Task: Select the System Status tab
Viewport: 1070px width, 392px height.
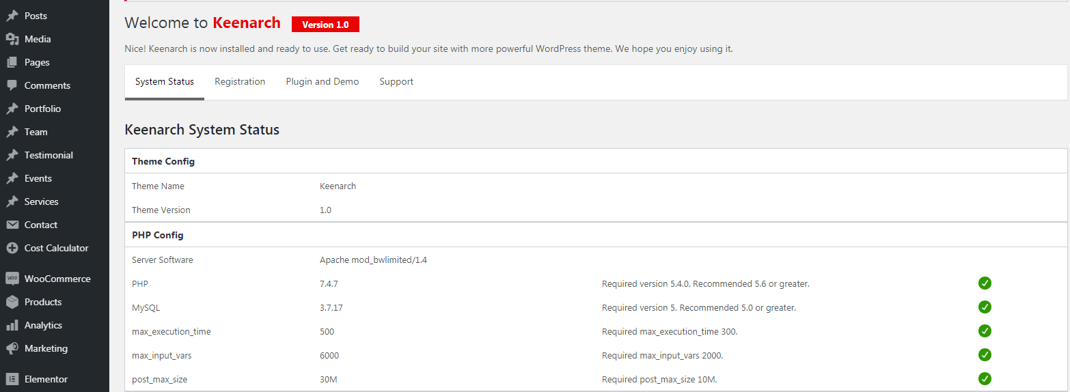Action: (165, 82)
